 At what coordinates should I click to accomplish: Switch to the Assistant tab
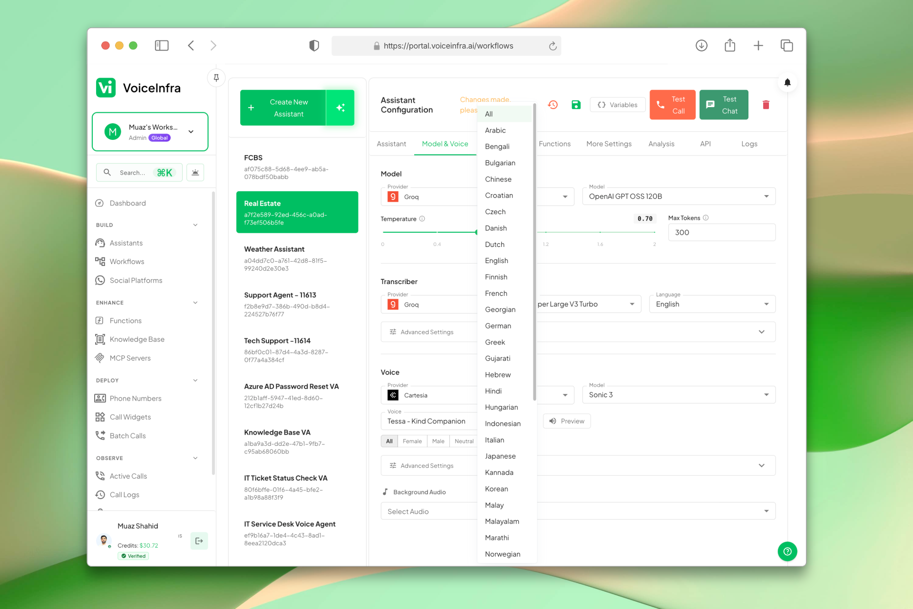click(x=391, y=144)
